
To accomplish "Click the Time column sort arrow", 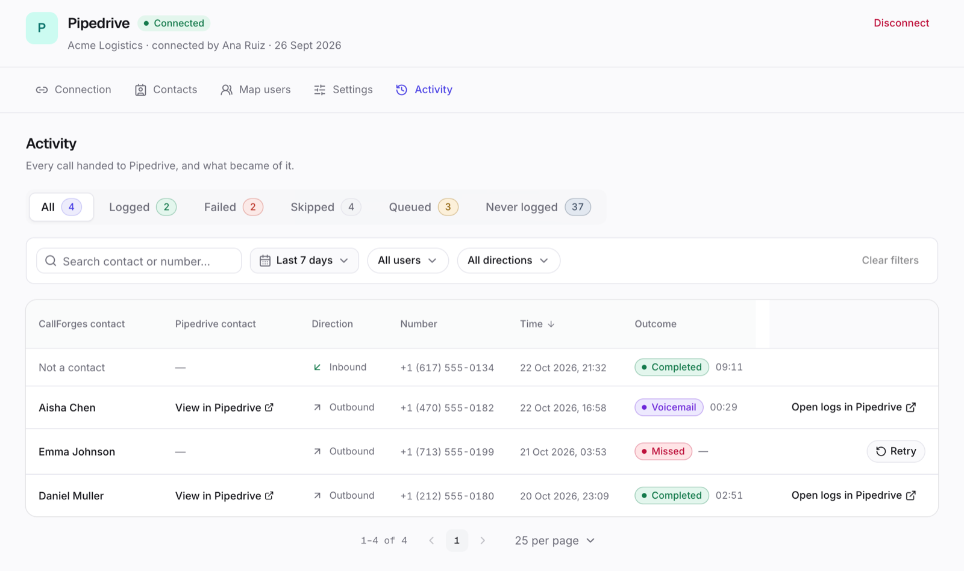I will click(551, 324).
